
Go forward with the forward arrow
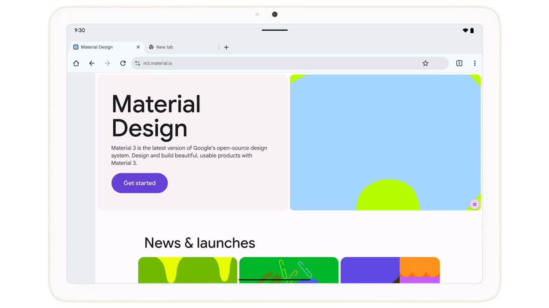click(x=107, y=63)
